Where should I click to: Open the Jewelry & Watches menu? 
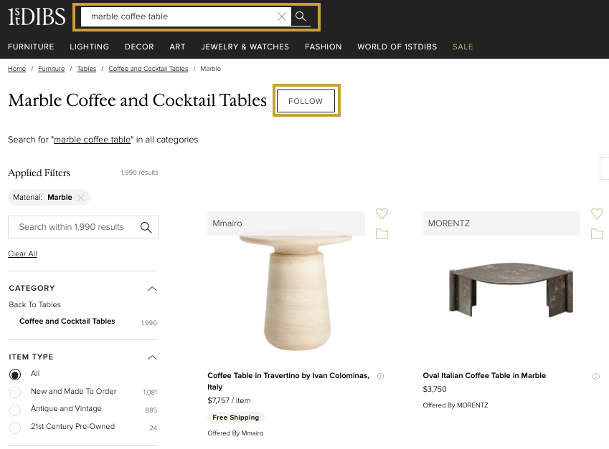pyautogui.click(x=245, y=47)
